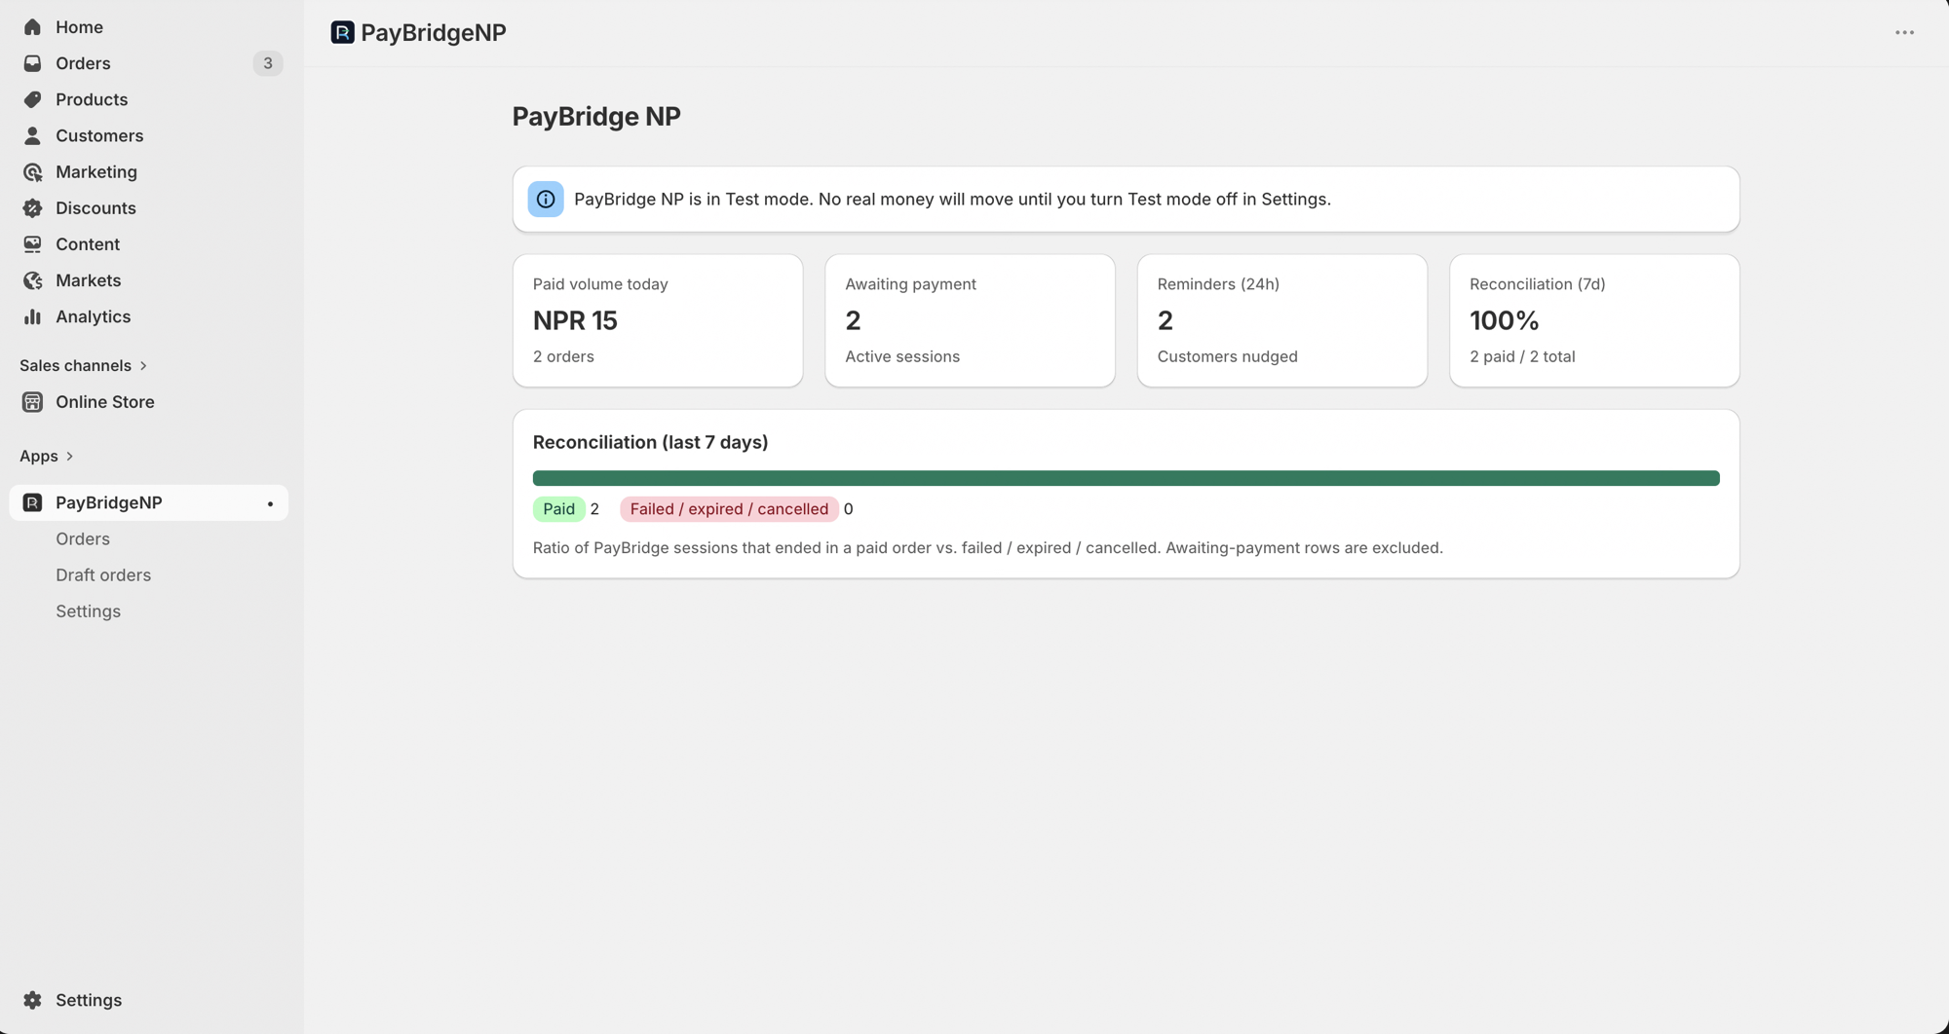This screenshot has width=1949, height=1034.
Task: Go to PayBridgeNP Orders subpage
Action: [x=83, y=539]
